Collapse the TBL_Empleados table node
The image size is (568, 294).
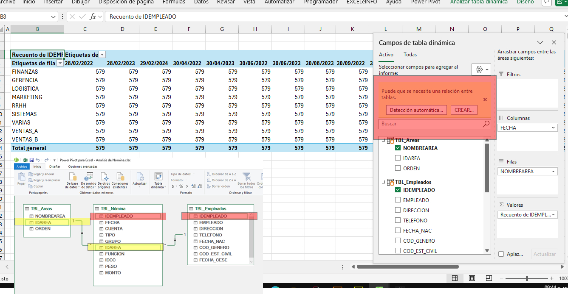pyautogui.click(x=384, y=182)
